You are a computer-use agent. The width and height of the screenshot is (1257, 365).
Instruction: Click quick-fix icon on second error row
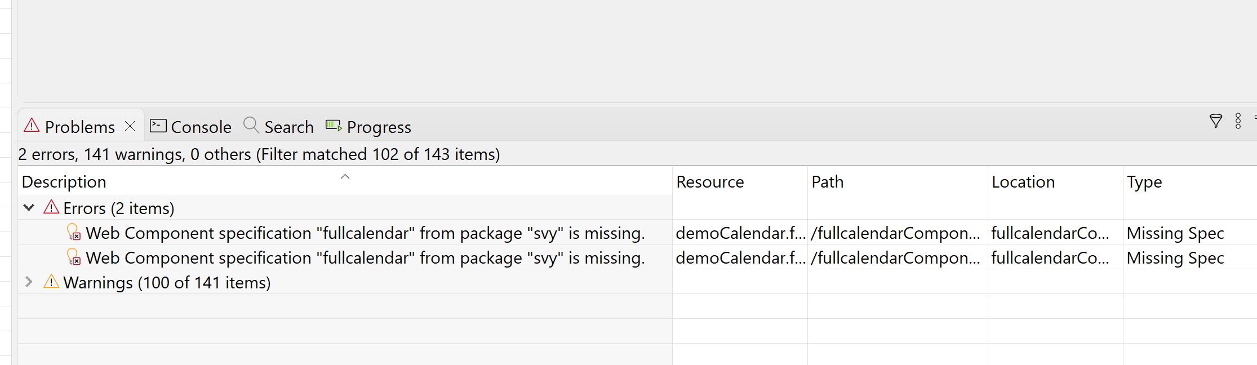click(x=74, y=257)
